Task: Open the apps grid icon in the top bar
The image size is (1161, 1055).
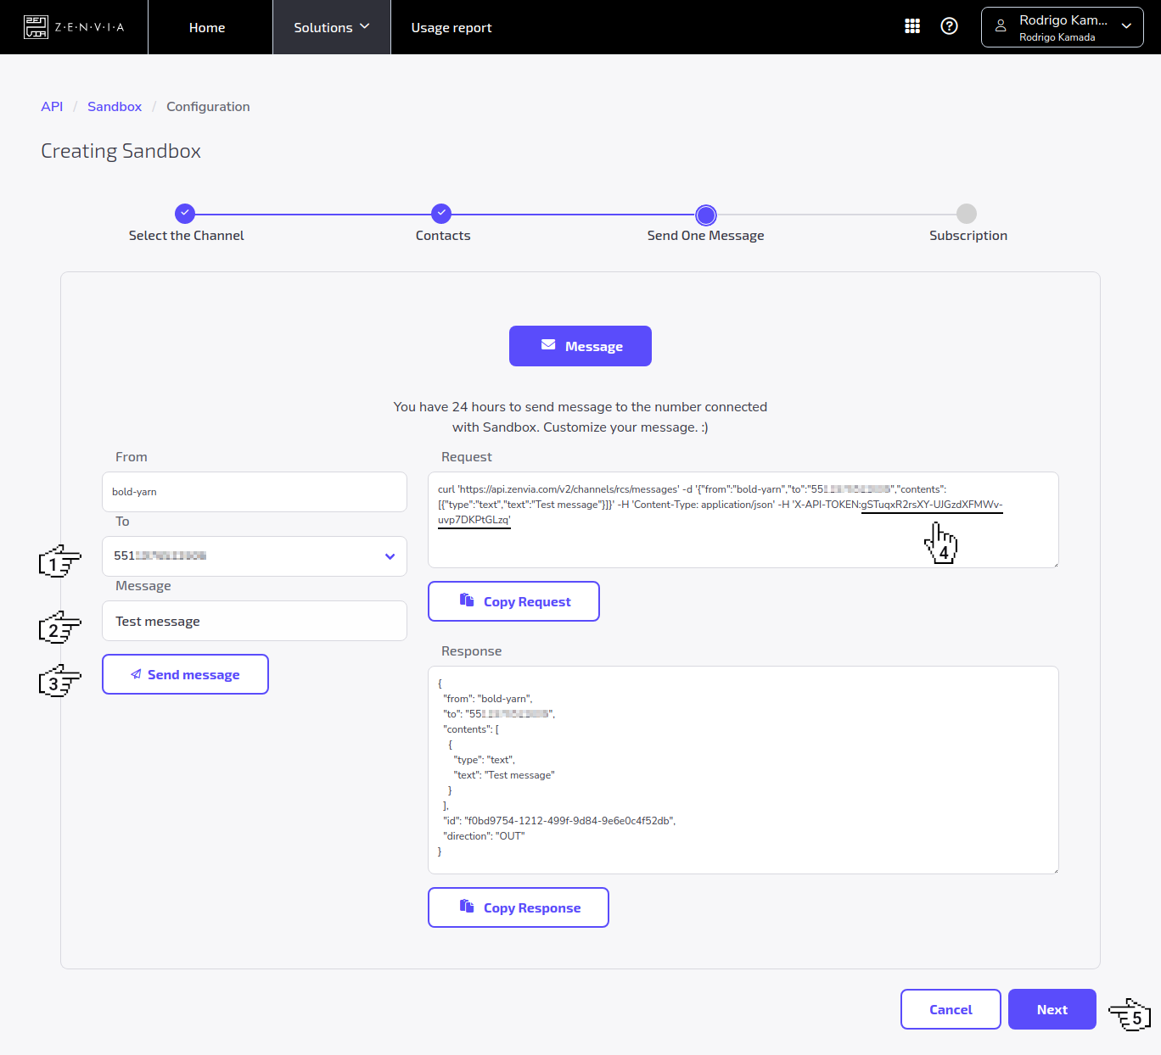Action: coord(911,26)
